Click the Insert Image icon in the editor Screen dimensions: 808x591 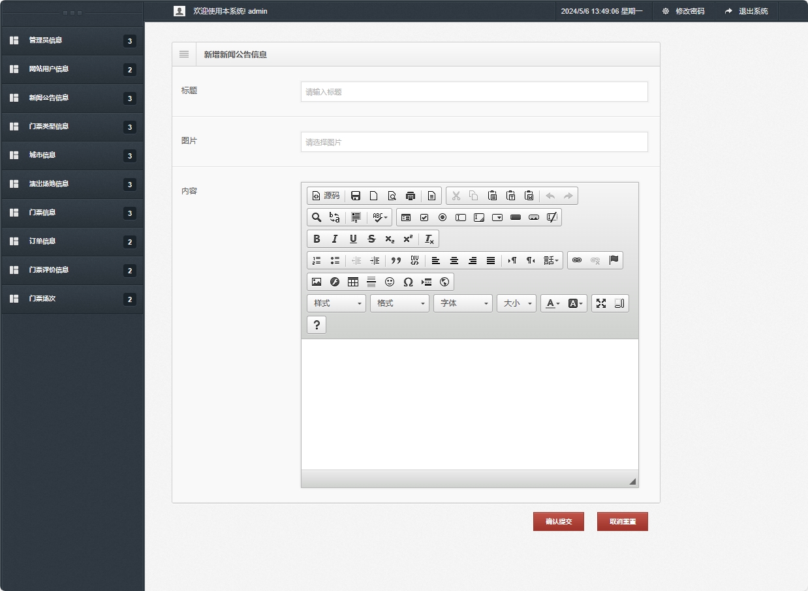(317, 282)
